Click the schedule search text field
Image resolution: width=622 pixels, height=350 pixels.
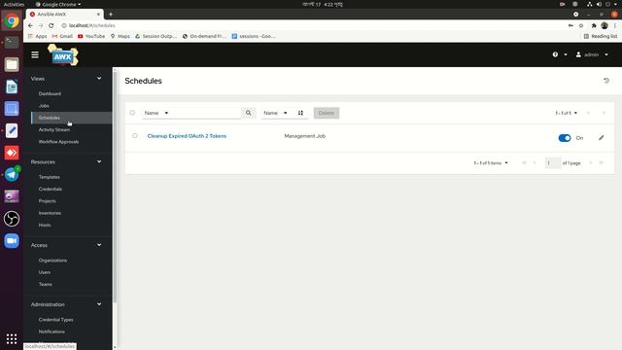[x=206, y=113]
